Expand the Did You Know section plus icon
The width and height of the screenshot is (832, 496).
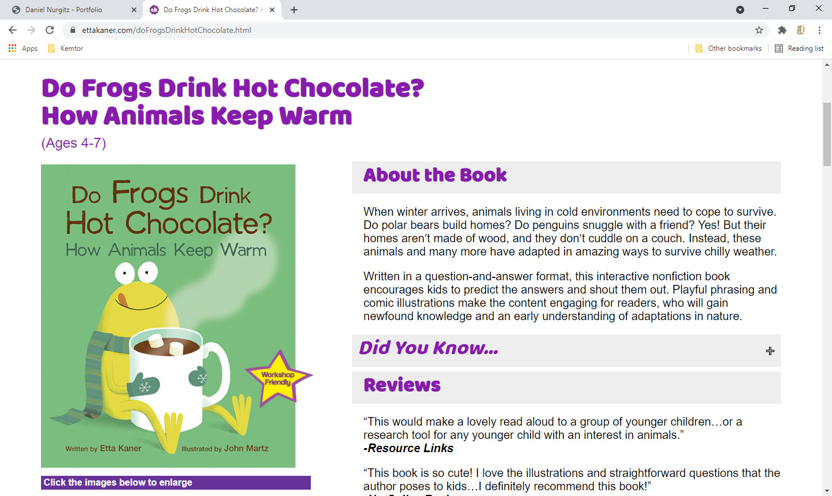tap(770, 351)
